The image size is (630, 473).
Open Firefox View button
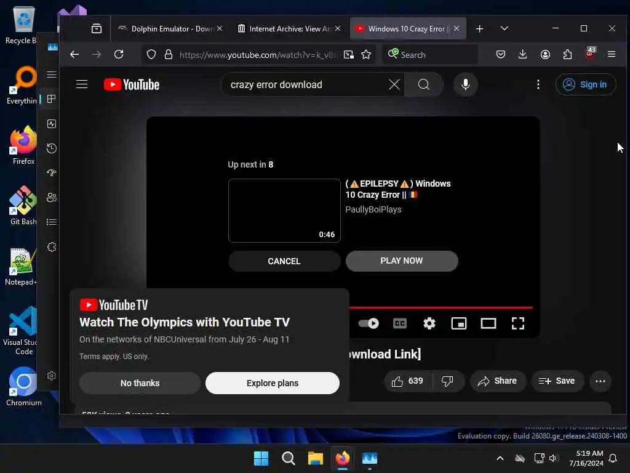97,28
